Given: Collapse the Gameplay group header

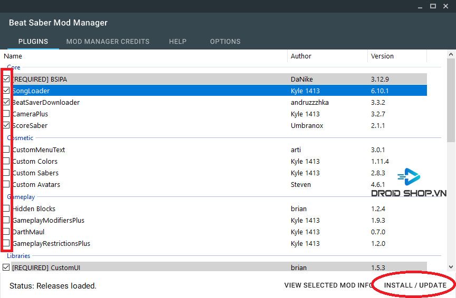Looking at the screenshot, I should click(x=21, y=197).
